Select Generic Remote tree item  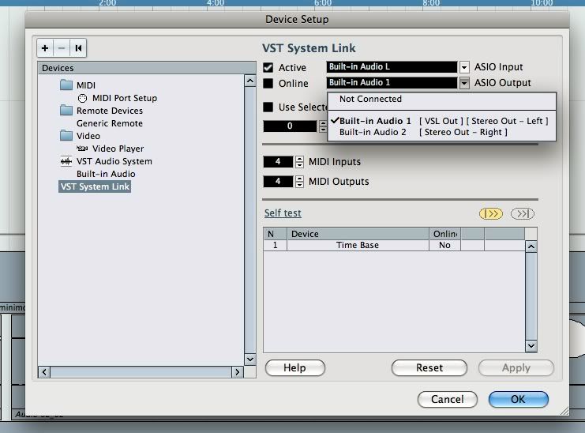110,123
